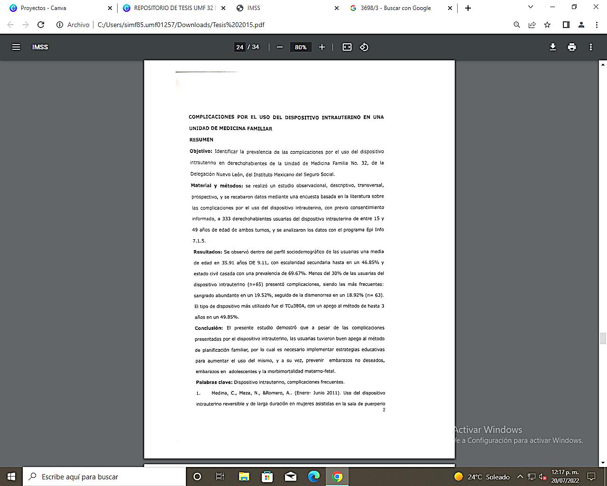
Task: Close the Proyectos - Canva tab
Action: click(110, 8)
